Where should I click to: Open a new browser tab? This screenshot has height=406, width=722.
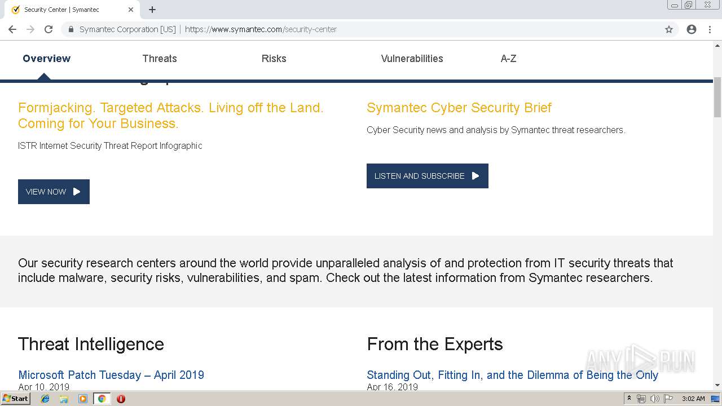(x=152, y=10)
